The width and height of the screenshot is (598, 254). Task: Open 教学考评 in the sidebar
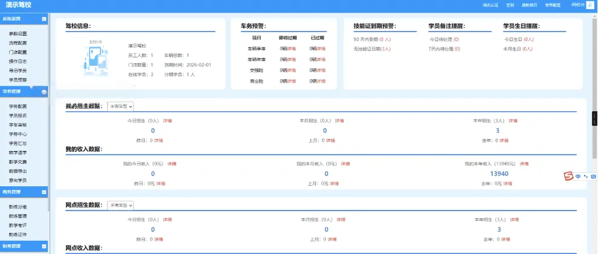[x=18, y=225]
